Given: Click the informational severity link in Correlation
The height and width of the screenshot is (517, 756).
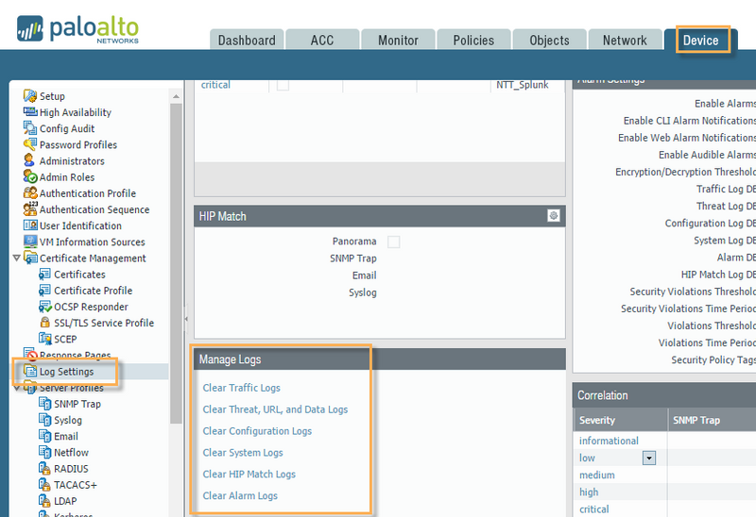Looking at the screenshot, I should tap(609, 441).
